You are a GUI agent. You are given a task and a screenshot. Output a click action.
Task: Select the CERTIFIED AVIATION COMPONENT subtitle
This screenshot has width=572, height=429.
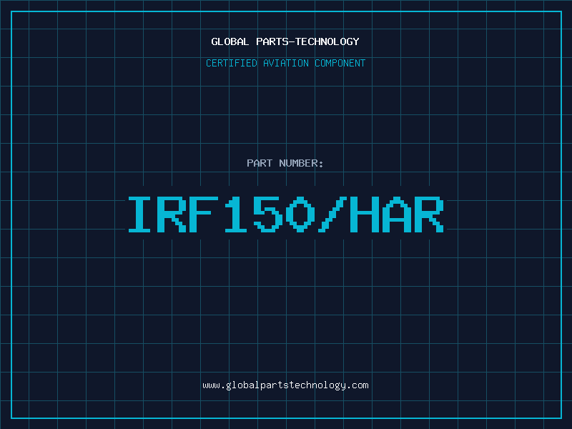coord(285,63)
